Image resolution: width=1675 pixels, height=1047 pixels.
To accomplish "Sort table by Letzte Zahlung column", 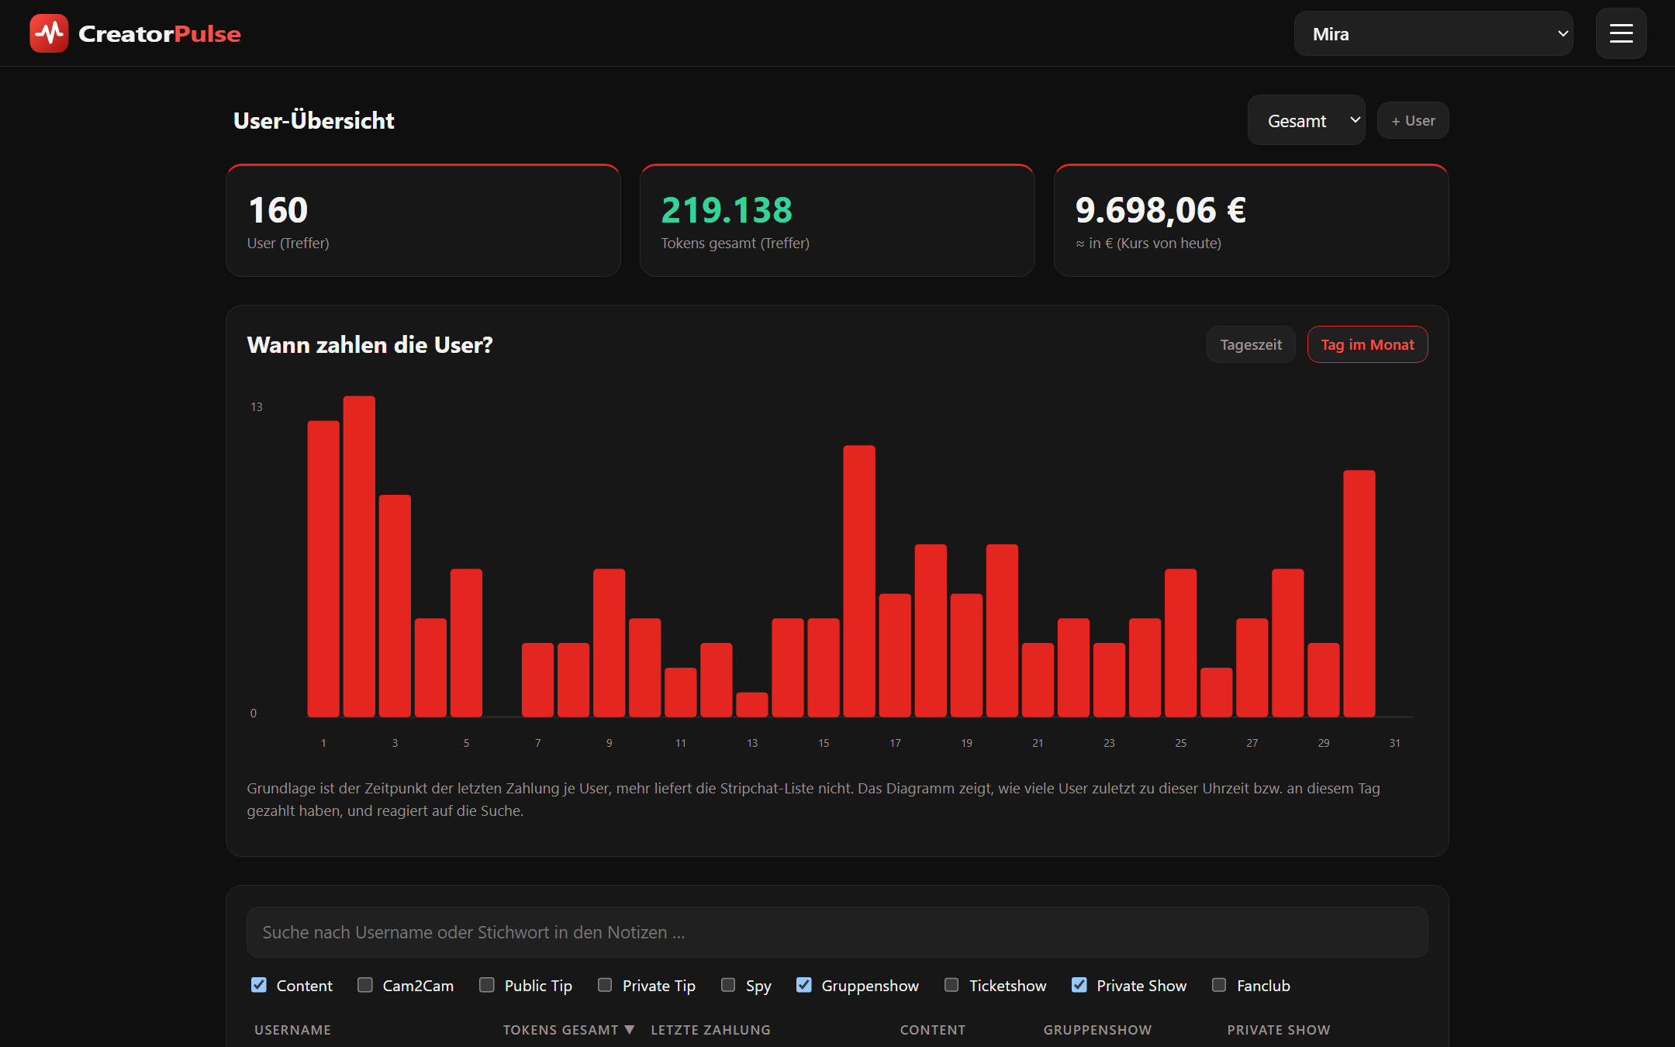I will click(710, 1029).
